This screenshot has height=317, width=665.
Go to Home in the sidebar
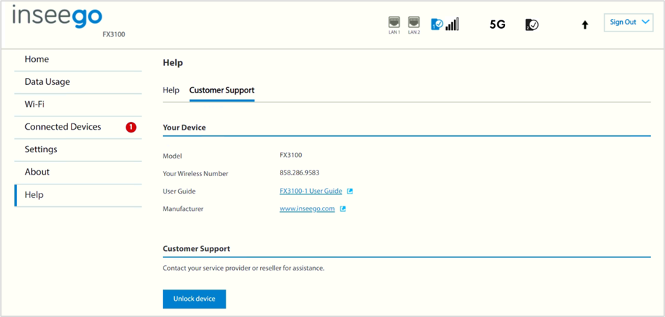tap(78, 60)
